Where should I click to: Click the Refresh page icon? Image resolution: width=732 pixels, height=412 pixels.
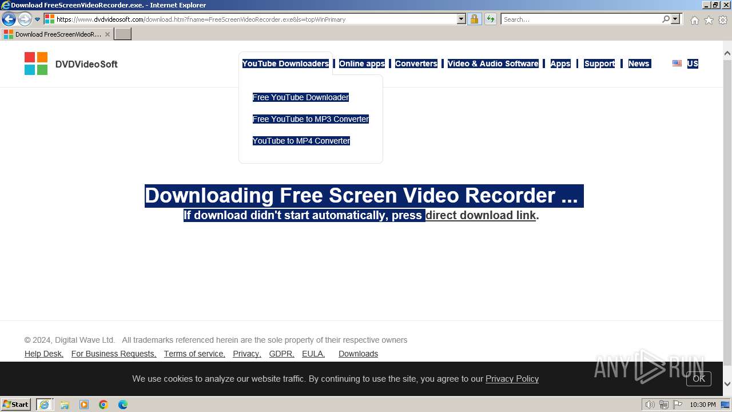(x=491, y=19)
